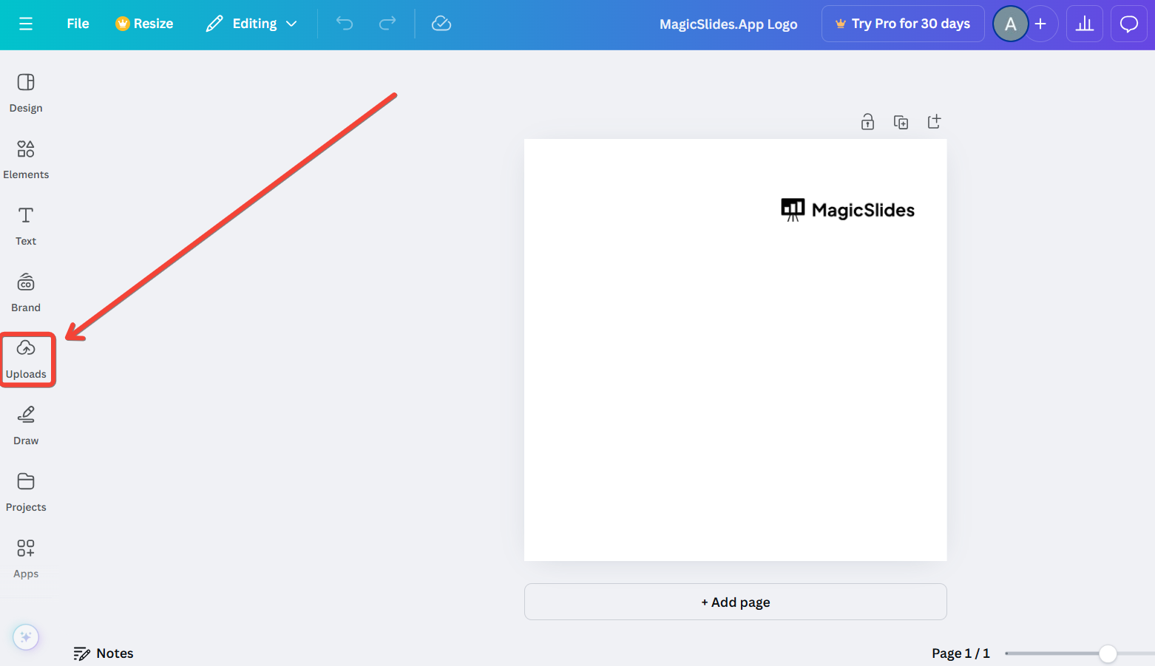1155x666 pixels.
Task: Open the Design panel
Action: [26, 93]
